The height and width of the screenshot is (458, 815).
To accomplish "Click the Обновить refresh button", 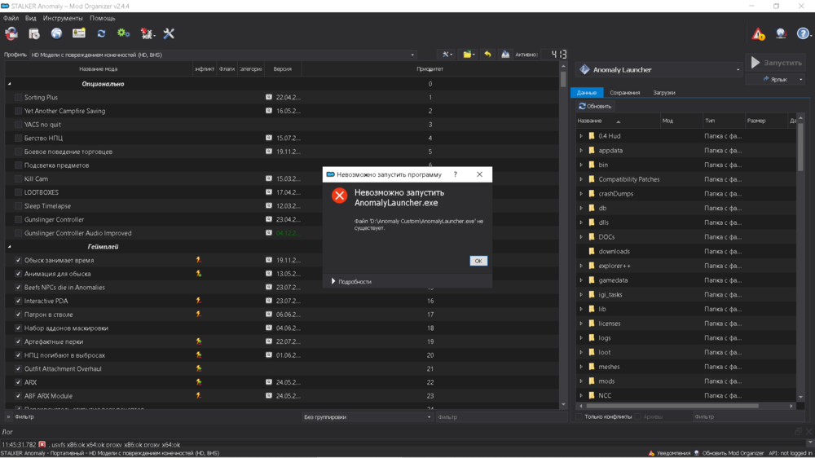I will 595,107.
